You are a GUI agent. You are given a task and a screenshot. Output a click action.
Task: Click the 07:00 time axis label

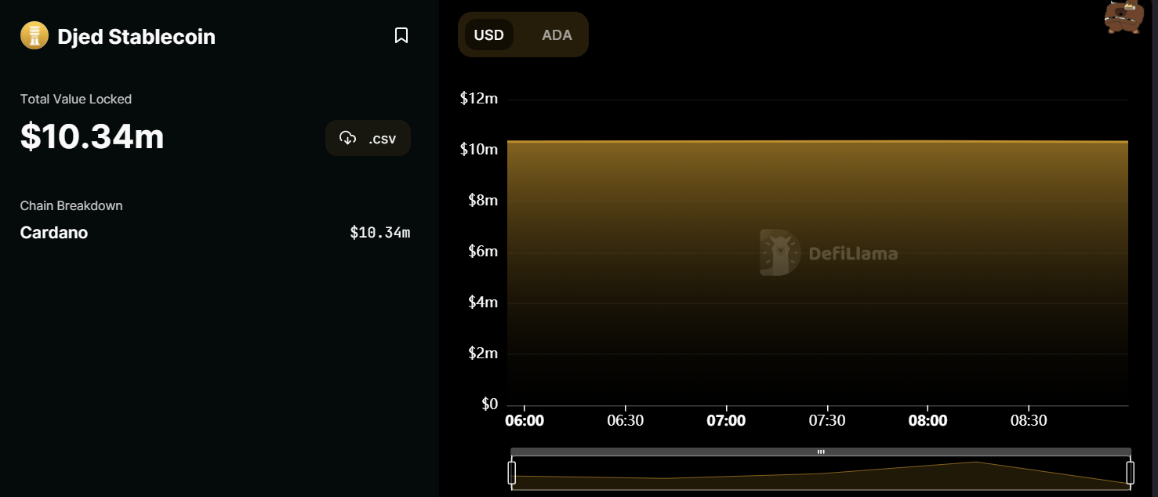click(x=726, y=421)
